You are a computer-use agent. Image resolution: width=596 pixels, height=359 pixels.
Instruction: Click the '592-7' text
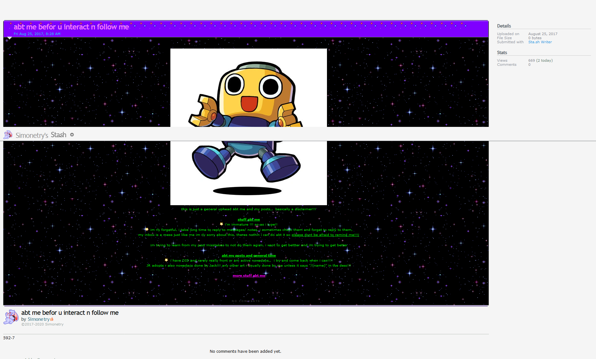point(9,338)
